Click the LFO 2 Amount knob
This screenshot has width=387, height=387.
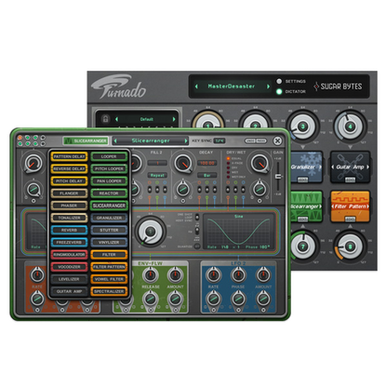(263, 274)
